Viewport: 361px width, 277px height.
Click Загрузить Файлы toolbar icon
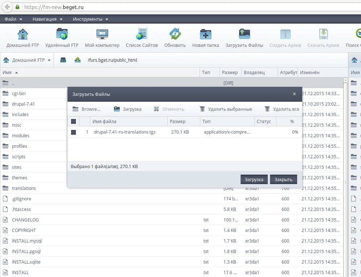(244, 34)
